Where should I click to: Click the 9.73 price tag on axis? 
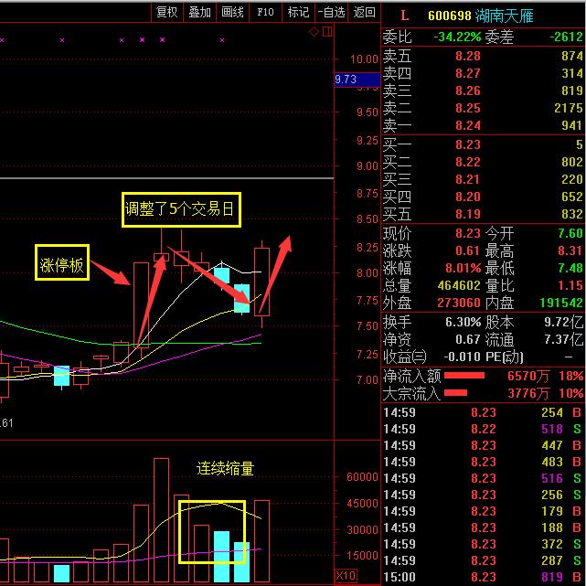click(346, 80)
